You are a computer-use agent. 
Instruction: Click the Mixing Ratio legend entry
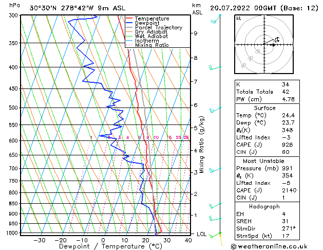click(151, 45)
